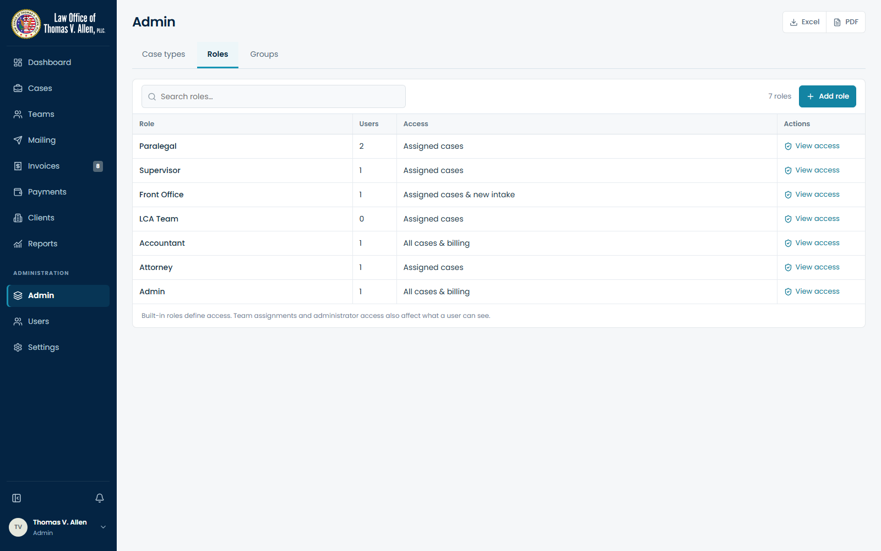Export roles to Excel
The width and height of the screenshot is (881, 551).
(804, 22)
